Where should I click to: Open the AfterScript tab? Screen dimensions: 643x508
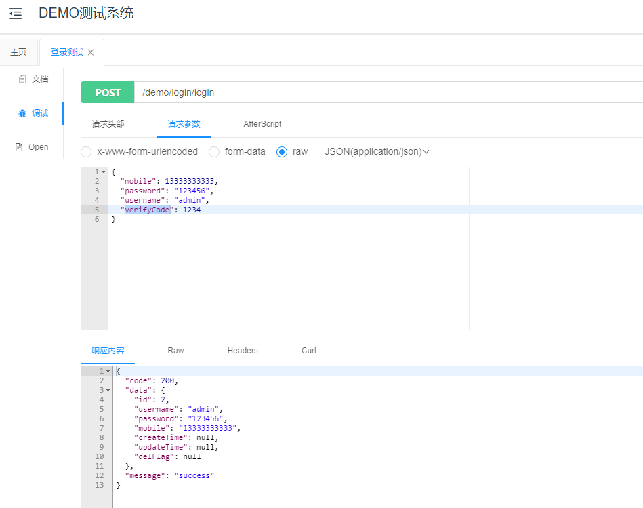(x=262, y=124)
